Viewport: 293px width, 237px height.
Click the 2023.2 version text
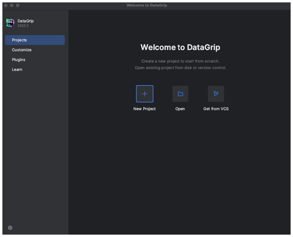[x=23, y=26]
